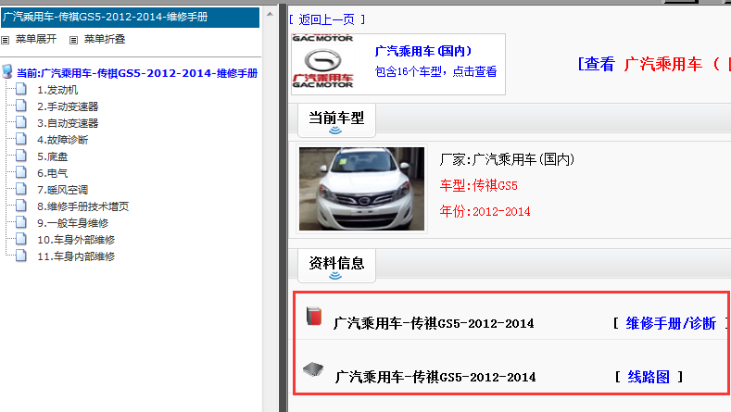The width and height of the screenshot is (731, 412).
Task: Select the 当前车型 tab
Action: [336, 120]
